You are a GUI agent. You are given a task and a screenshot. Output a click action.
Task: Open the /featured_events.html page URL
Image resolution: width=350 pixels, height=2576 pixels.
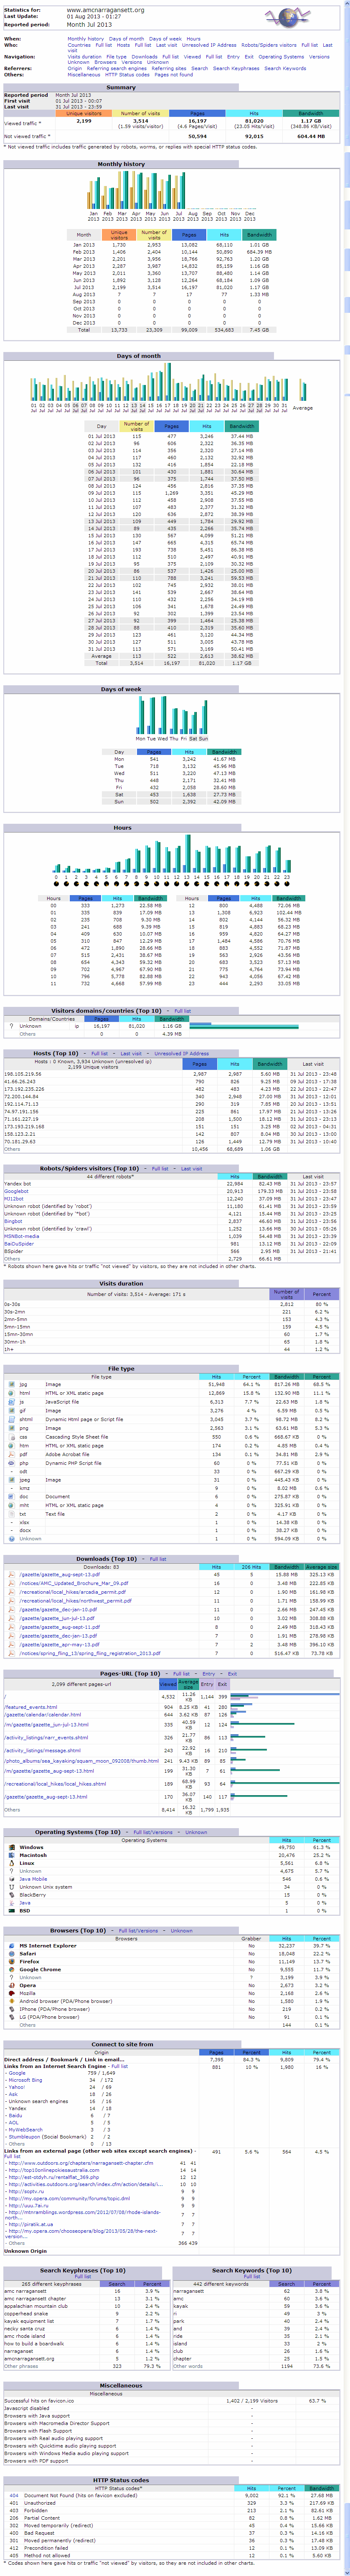30,1707
